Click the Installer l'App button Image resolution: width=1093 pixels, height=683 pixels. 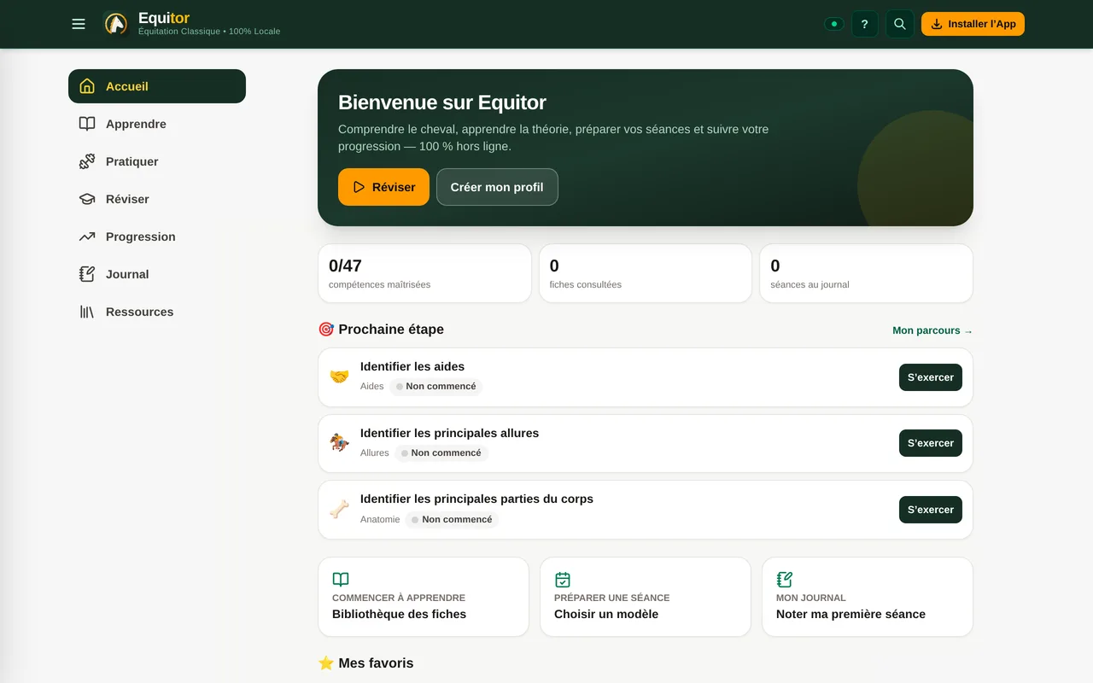(x=973, y=24)
